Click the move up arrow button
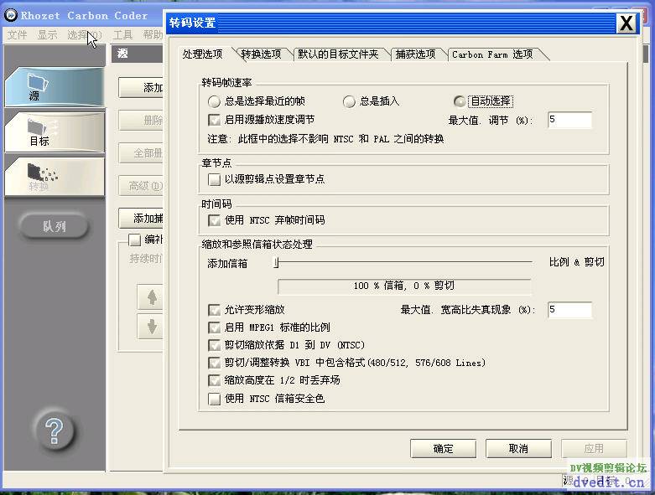The width and height of the screenshot is (655, 495). (151, 297)
